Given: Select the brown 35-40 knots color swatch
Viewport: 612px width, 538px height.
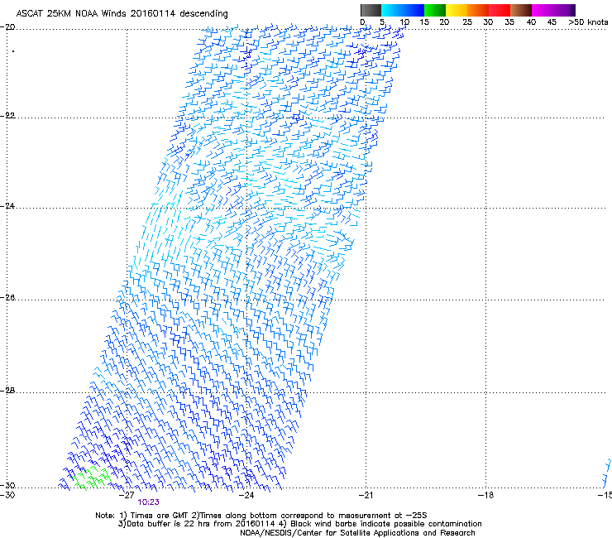Looking at the screenshot, I should (x=521, y=10).
